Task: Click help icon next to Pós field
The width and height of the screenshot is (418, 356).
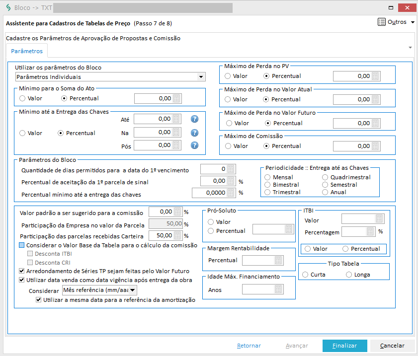Action: tap(195, 145)
